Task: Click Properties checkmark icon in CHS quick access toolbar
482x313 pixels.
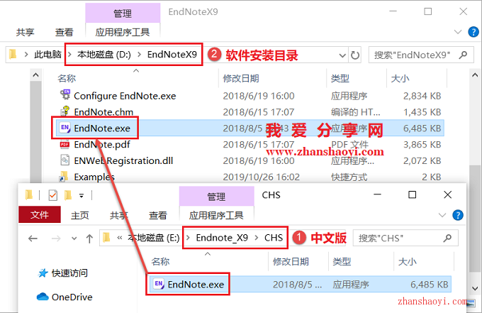Action: (53, 194)
